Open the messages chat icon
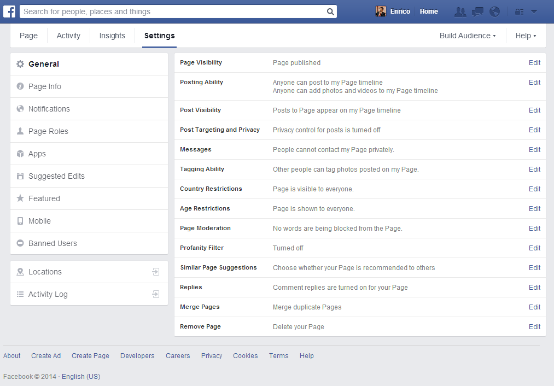The width and height of the screenshot is (554, 386). pos(477,12)
